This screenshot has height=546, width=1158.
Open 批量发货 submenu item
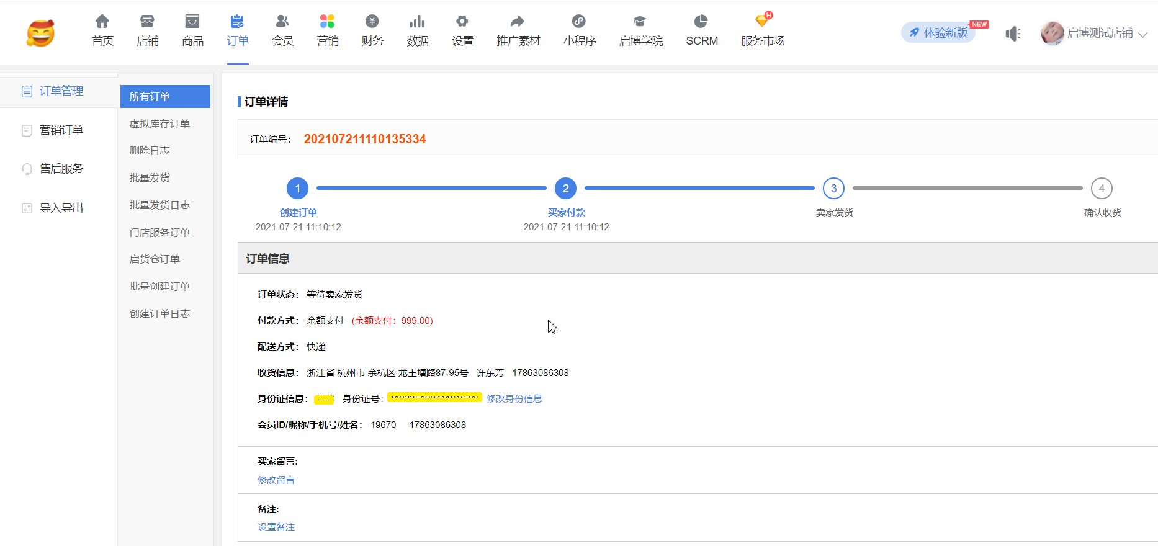coord(150,178)
